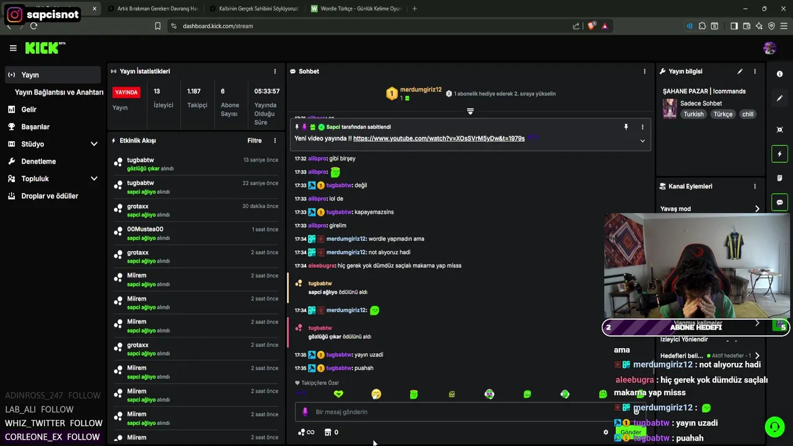Screen dimensions: 793x446
Task: Click the Turkish tag chip
Action: (x=693, y=114)
